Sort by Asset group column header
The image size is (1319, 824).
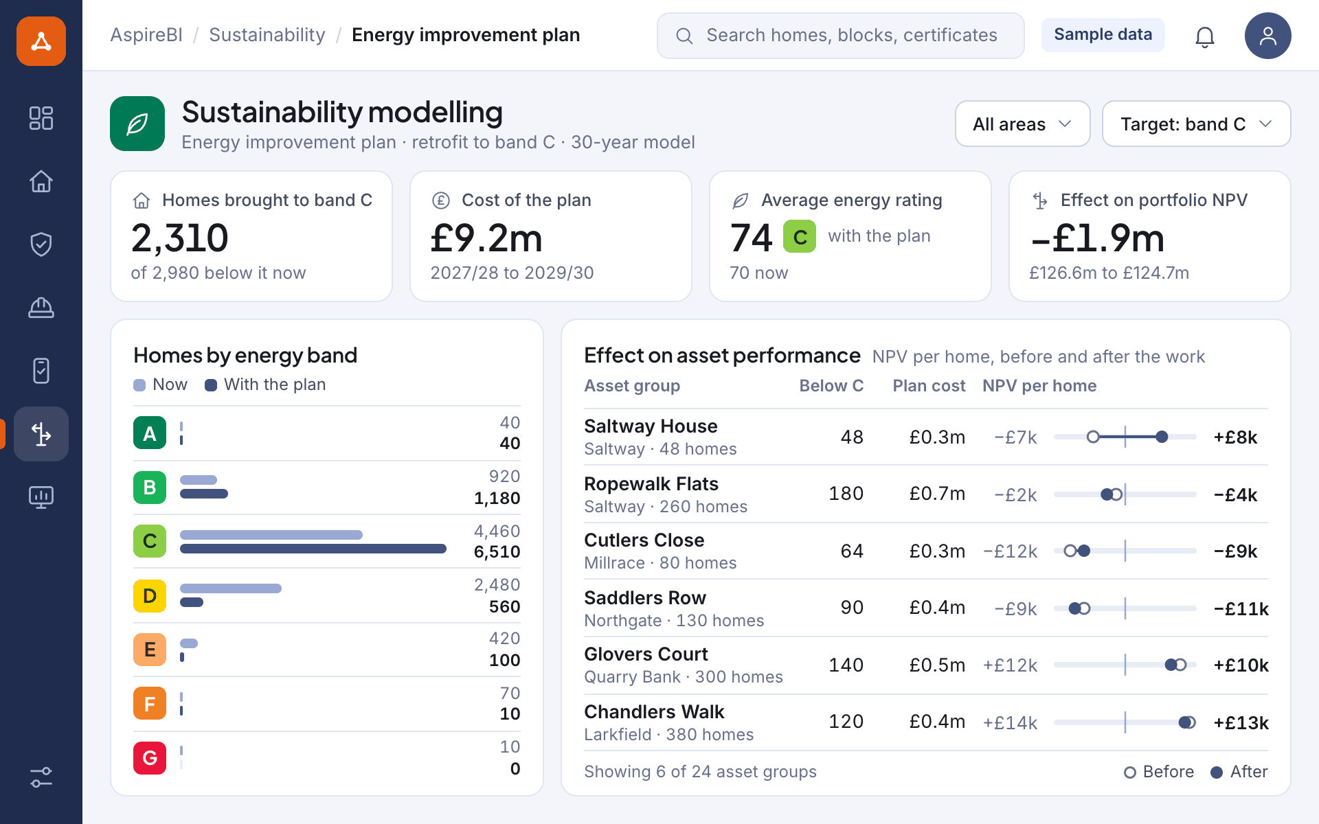pyautogui.click(x=632, y=386)
